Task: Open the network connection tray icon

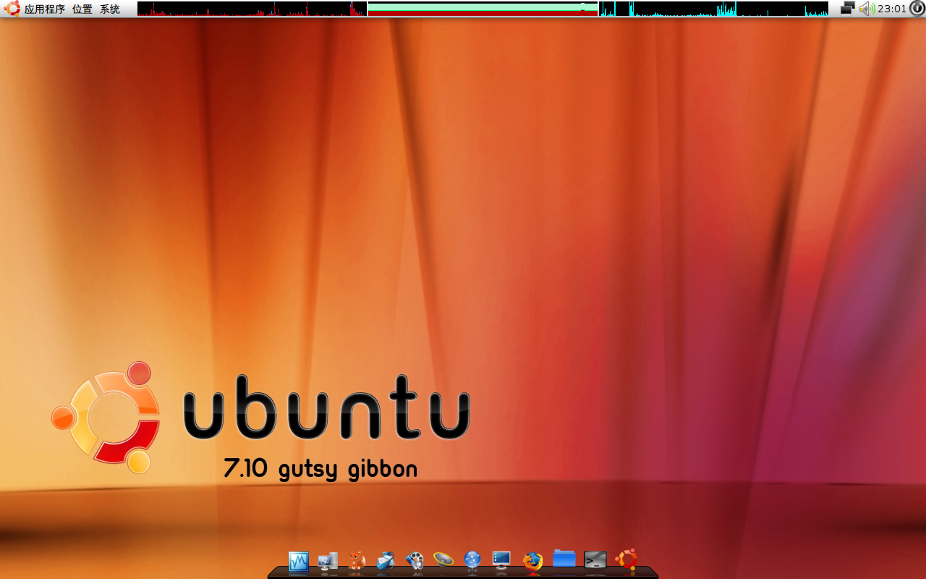Action: tap(848, 9)
